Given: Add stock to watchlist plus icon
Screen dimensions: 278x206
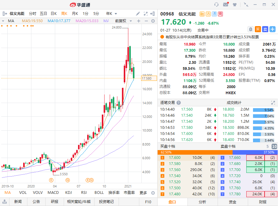Looking at the screenshot, I should [x=273, y=29].
